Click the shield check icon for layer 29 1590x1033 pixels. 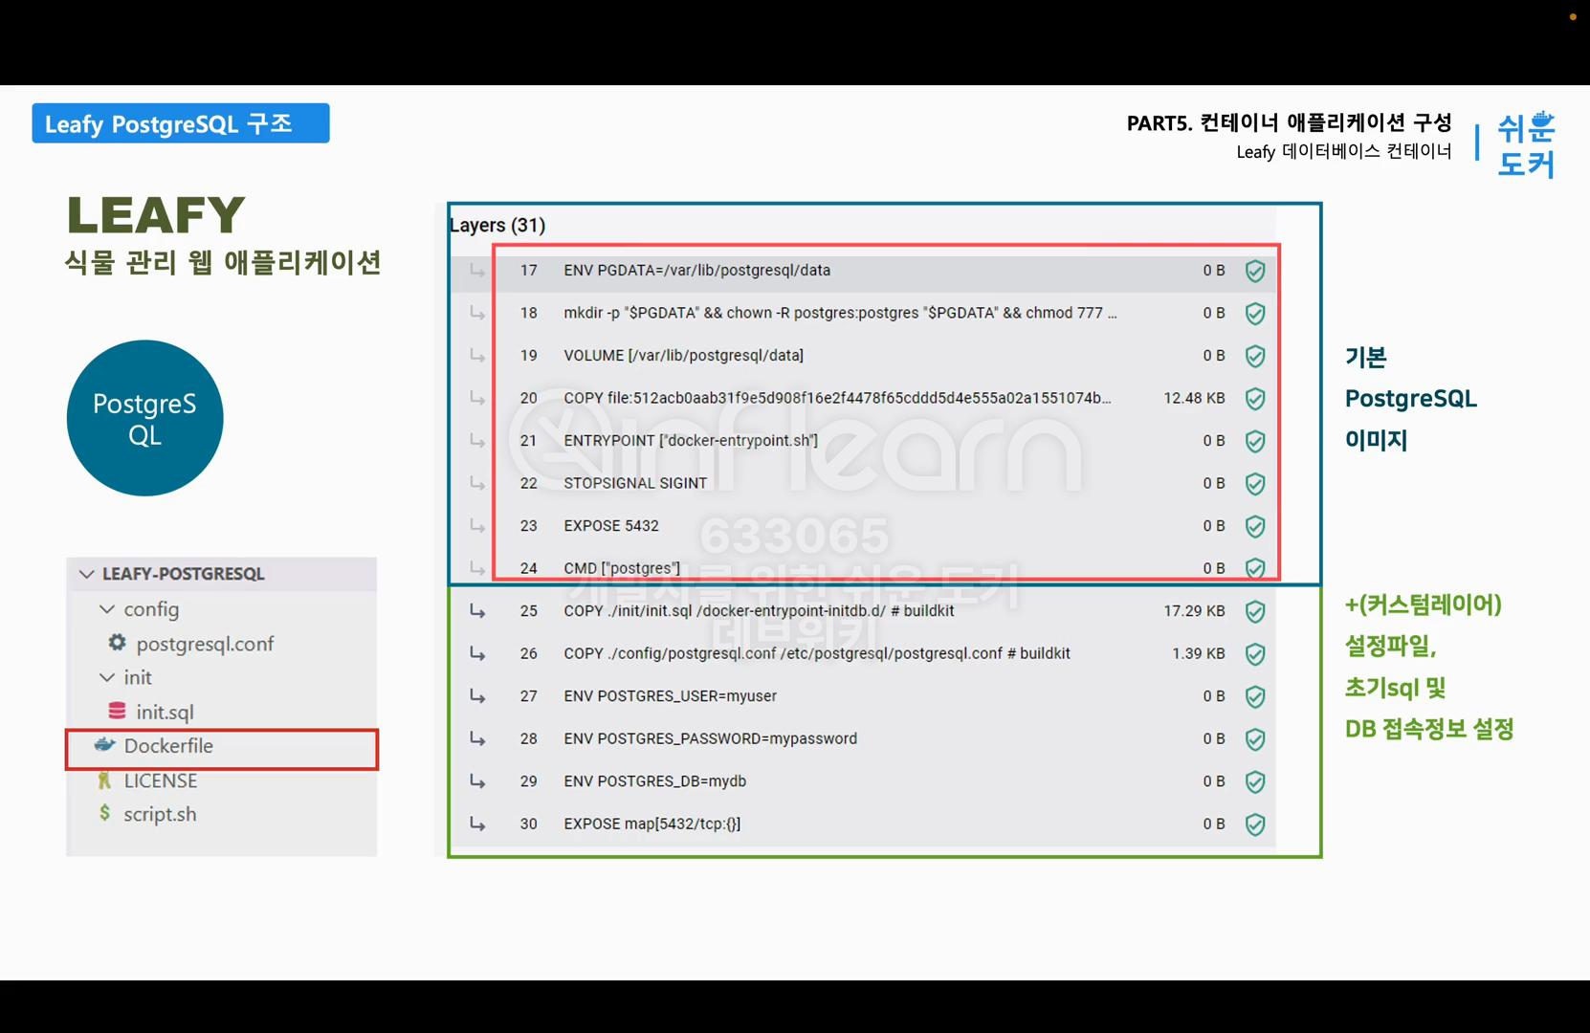click(1255, 782)
